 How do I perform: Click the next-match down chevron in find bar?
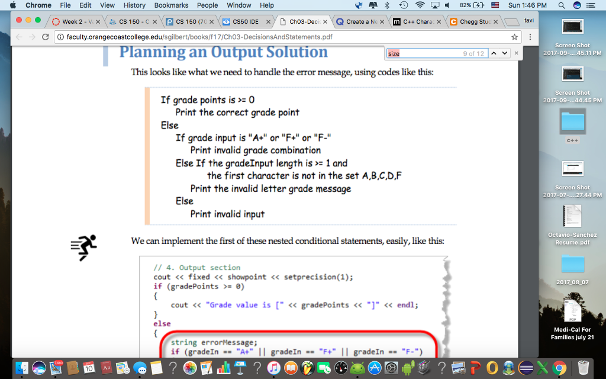[x=505, y=53]
